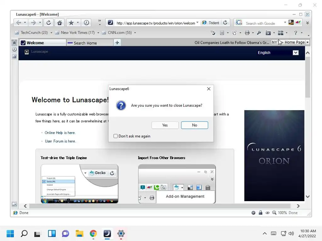Viewport: 322px width, 241px height.
Task: Open the History clock toolbar button
Action: coord(86,23)
